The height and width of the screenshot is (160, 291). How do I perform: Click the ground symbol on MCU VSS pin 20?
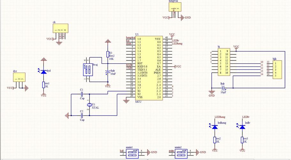(126, 101)
